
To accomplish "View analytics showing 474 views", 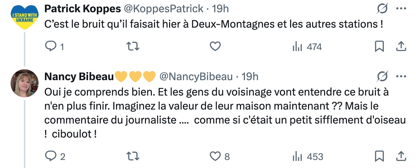I will point(307,47).
